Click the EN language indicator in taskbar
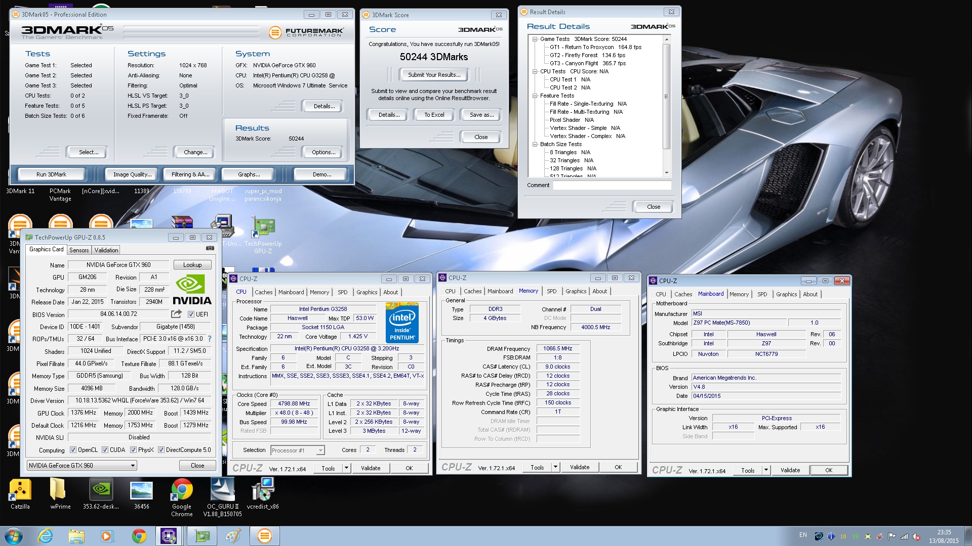 pos(803,535)
